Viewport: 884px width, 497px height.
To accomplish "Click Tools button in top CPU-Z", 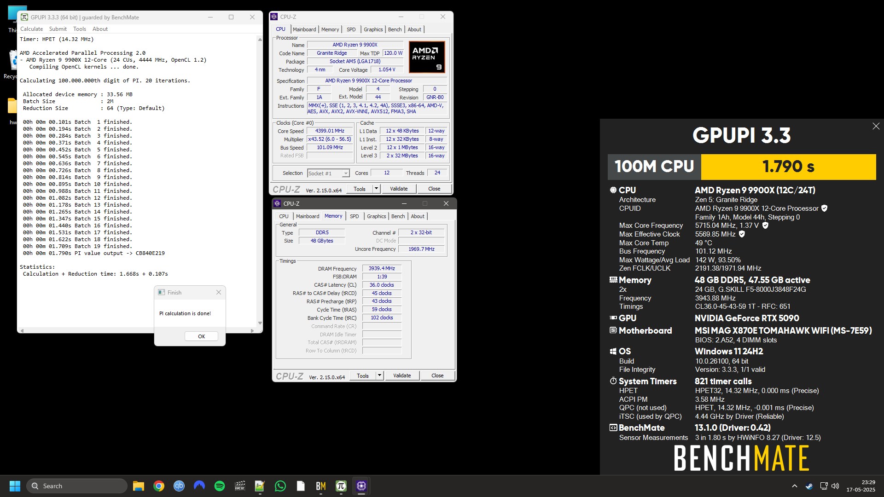I will pyautogui.click(x=360, y=189).
